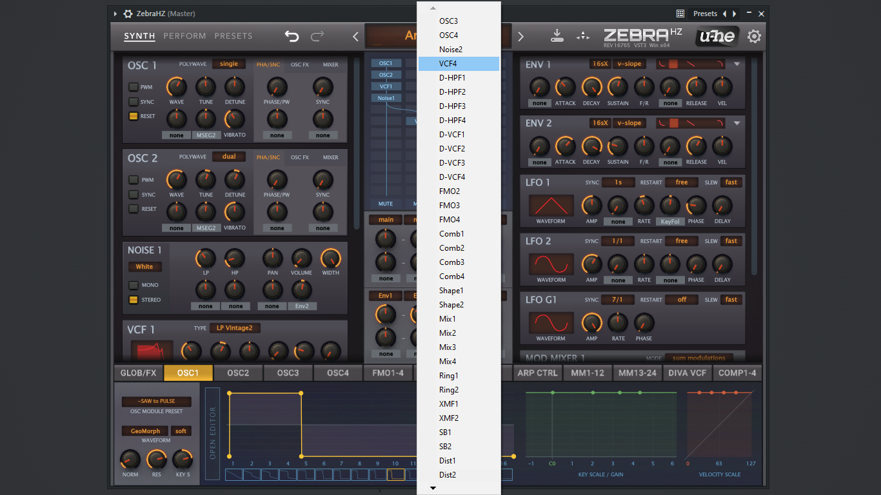Select VCF4 from the popup menu
The width and height of the screenshot is (881, 495).
459,64
